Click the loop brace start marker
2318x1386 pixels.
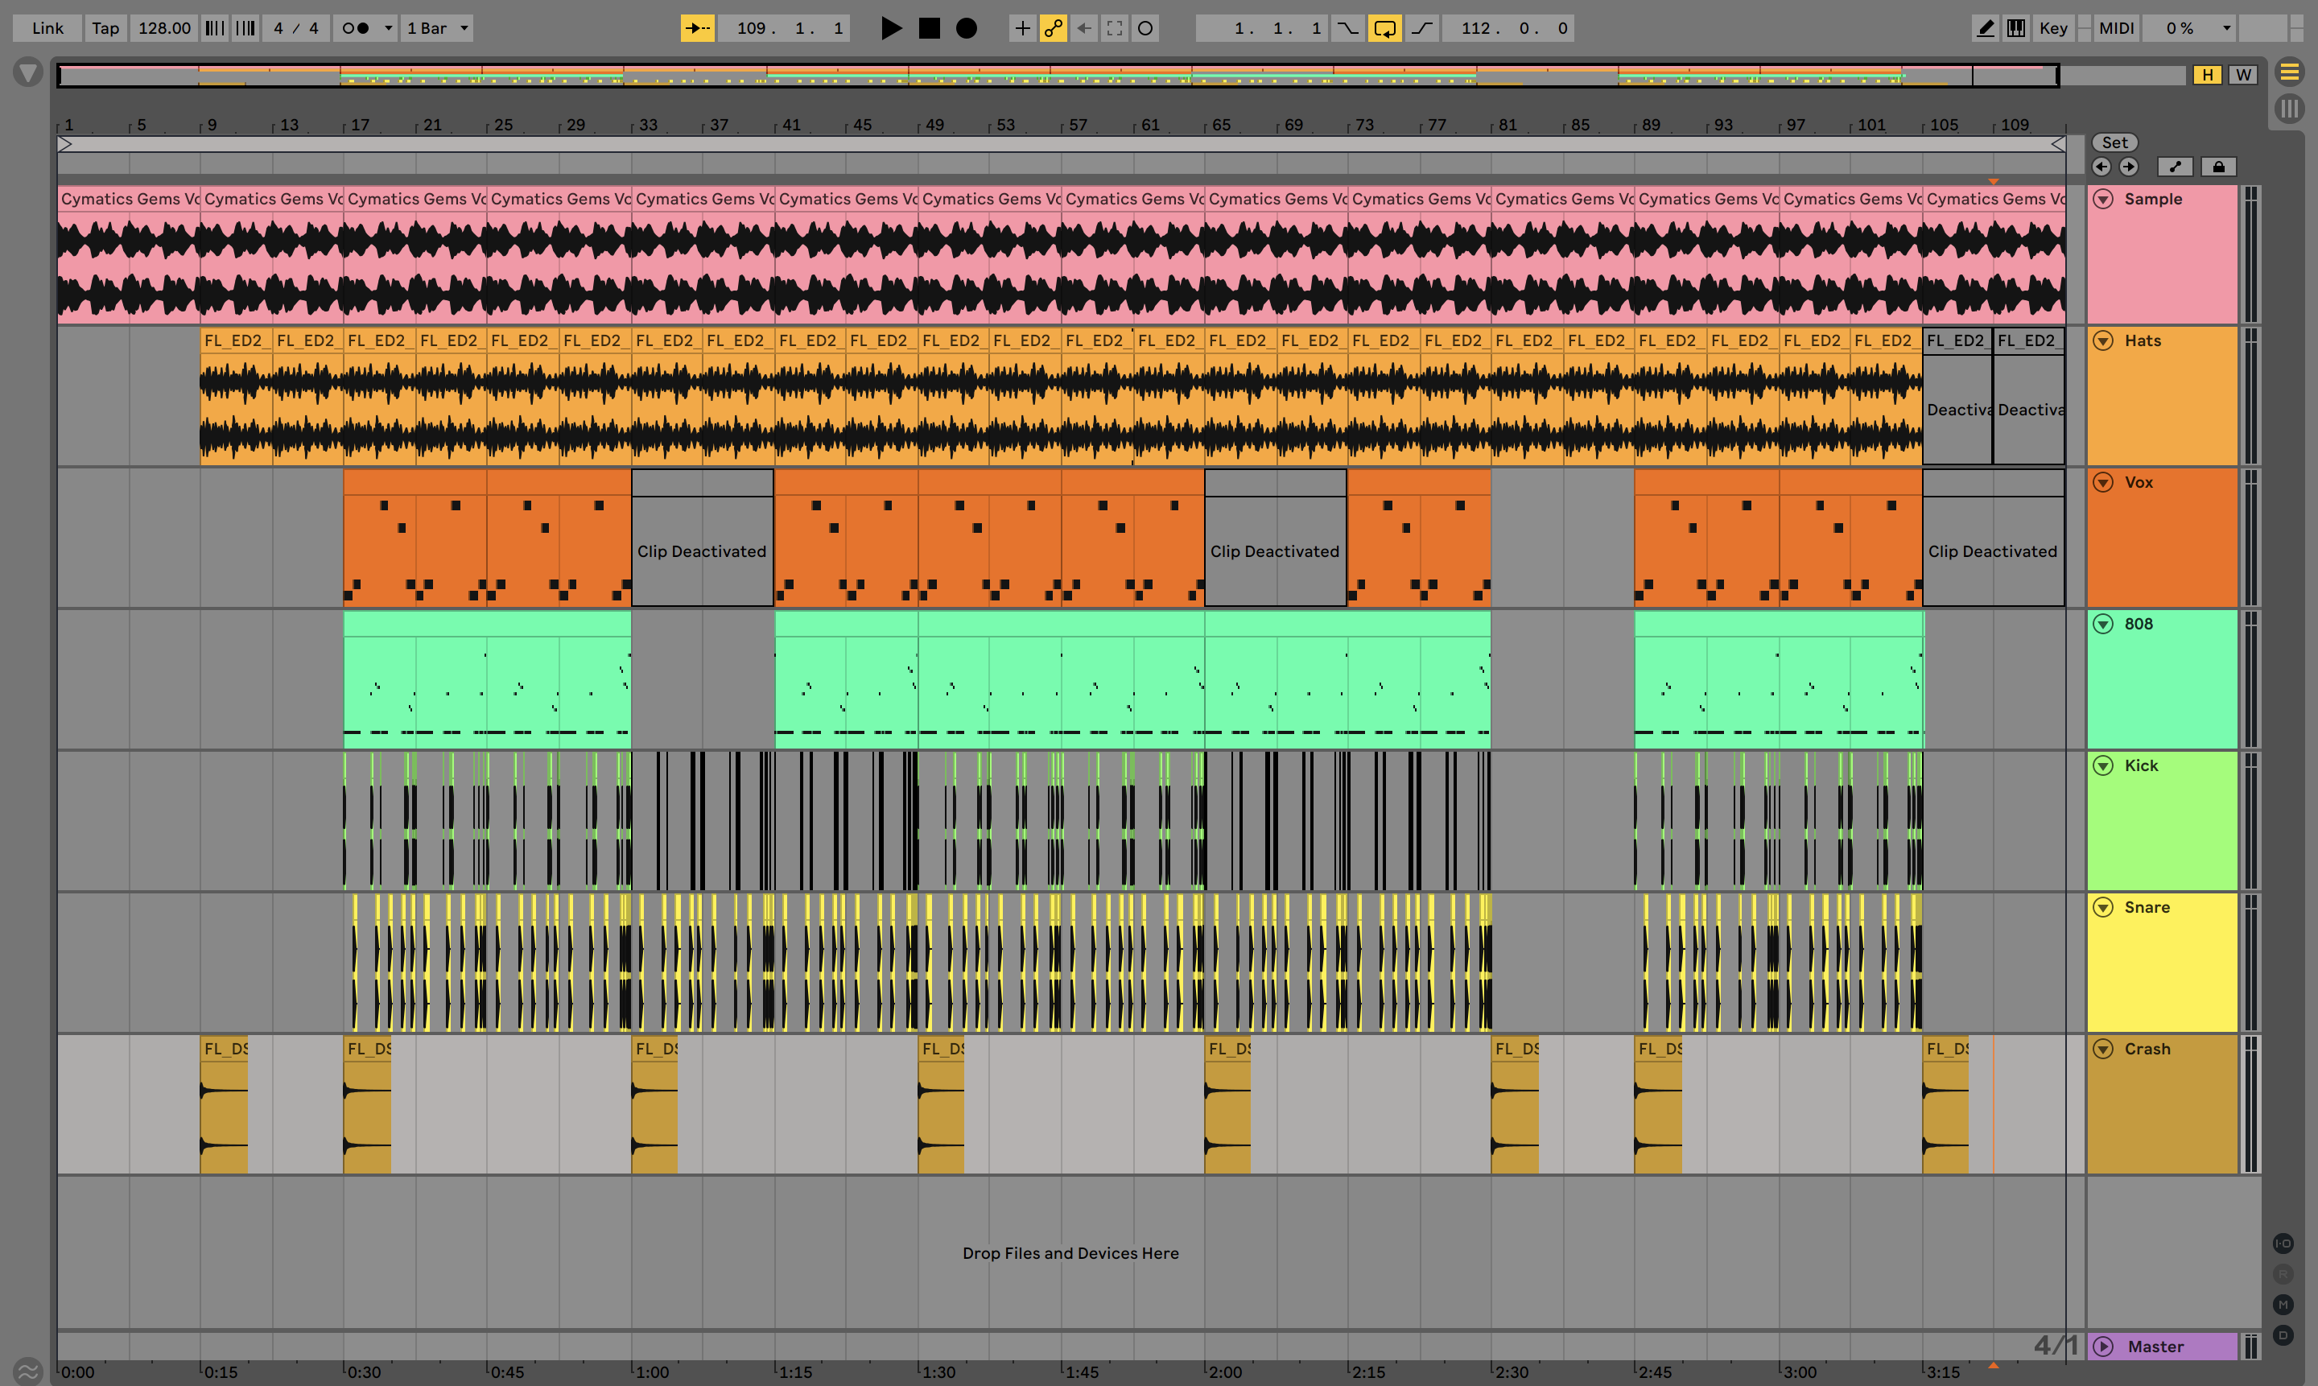coord(65,144)
